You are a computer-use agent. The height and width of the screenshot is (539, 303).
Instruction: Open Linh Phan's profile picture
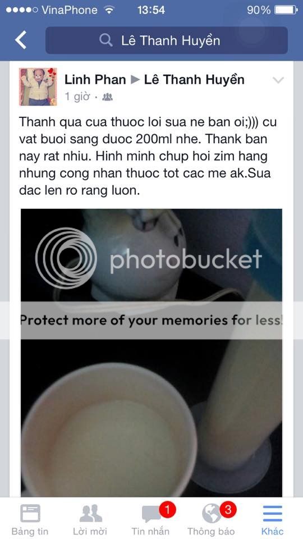(x=38, y=86)
